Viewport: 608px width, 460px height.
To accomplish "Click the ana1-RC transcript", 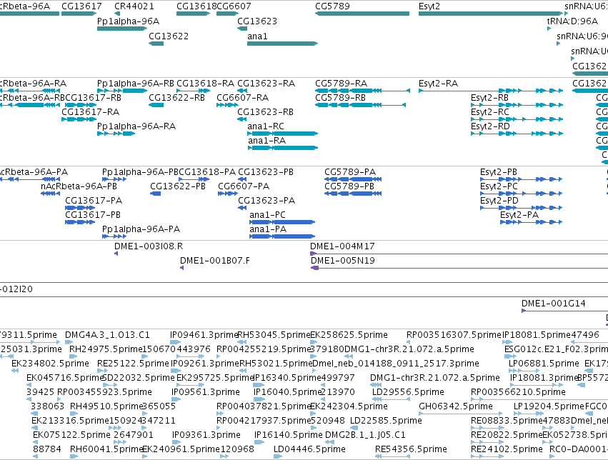I will [283, 134].
